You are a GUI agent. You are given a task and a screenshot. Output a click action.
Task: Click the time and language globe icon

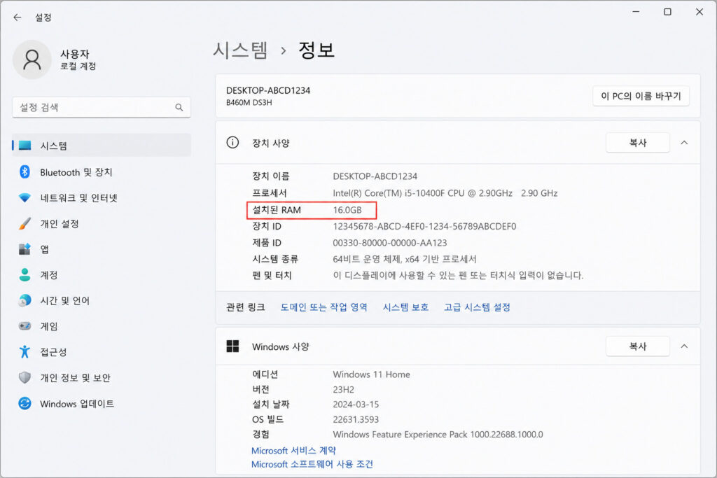click(x=25, y=300)
